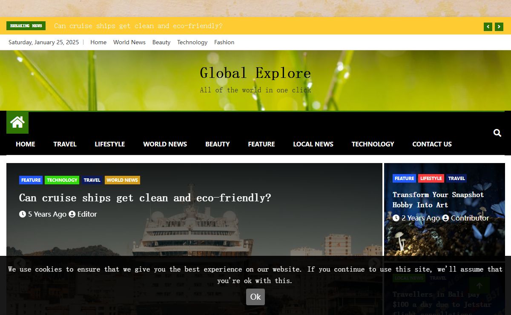The height and width of the screenshot is (315, 511).
Task: Go to next slider slide arrow
Action: tap(374, 264)
